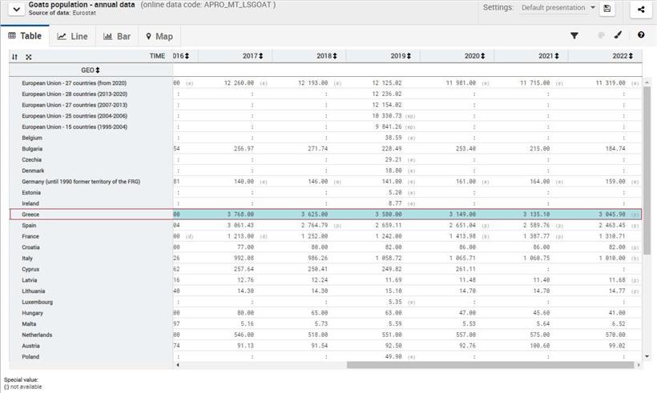Click the expand table fullscreen icon

tap(29, 57)
